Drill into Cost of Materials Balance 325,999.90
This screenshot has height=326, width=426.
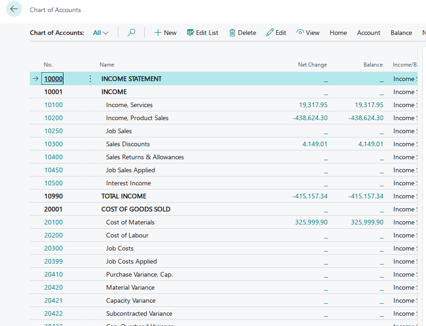click(367, 222)
